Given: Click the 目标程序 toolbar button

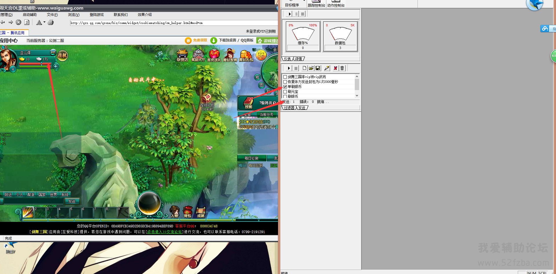Looking at the screenshot, I should (292, 4).
